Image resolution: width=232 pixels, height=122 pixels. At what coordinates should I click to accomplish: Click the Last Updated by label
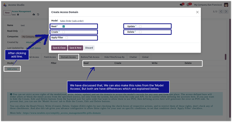(15, 48)
